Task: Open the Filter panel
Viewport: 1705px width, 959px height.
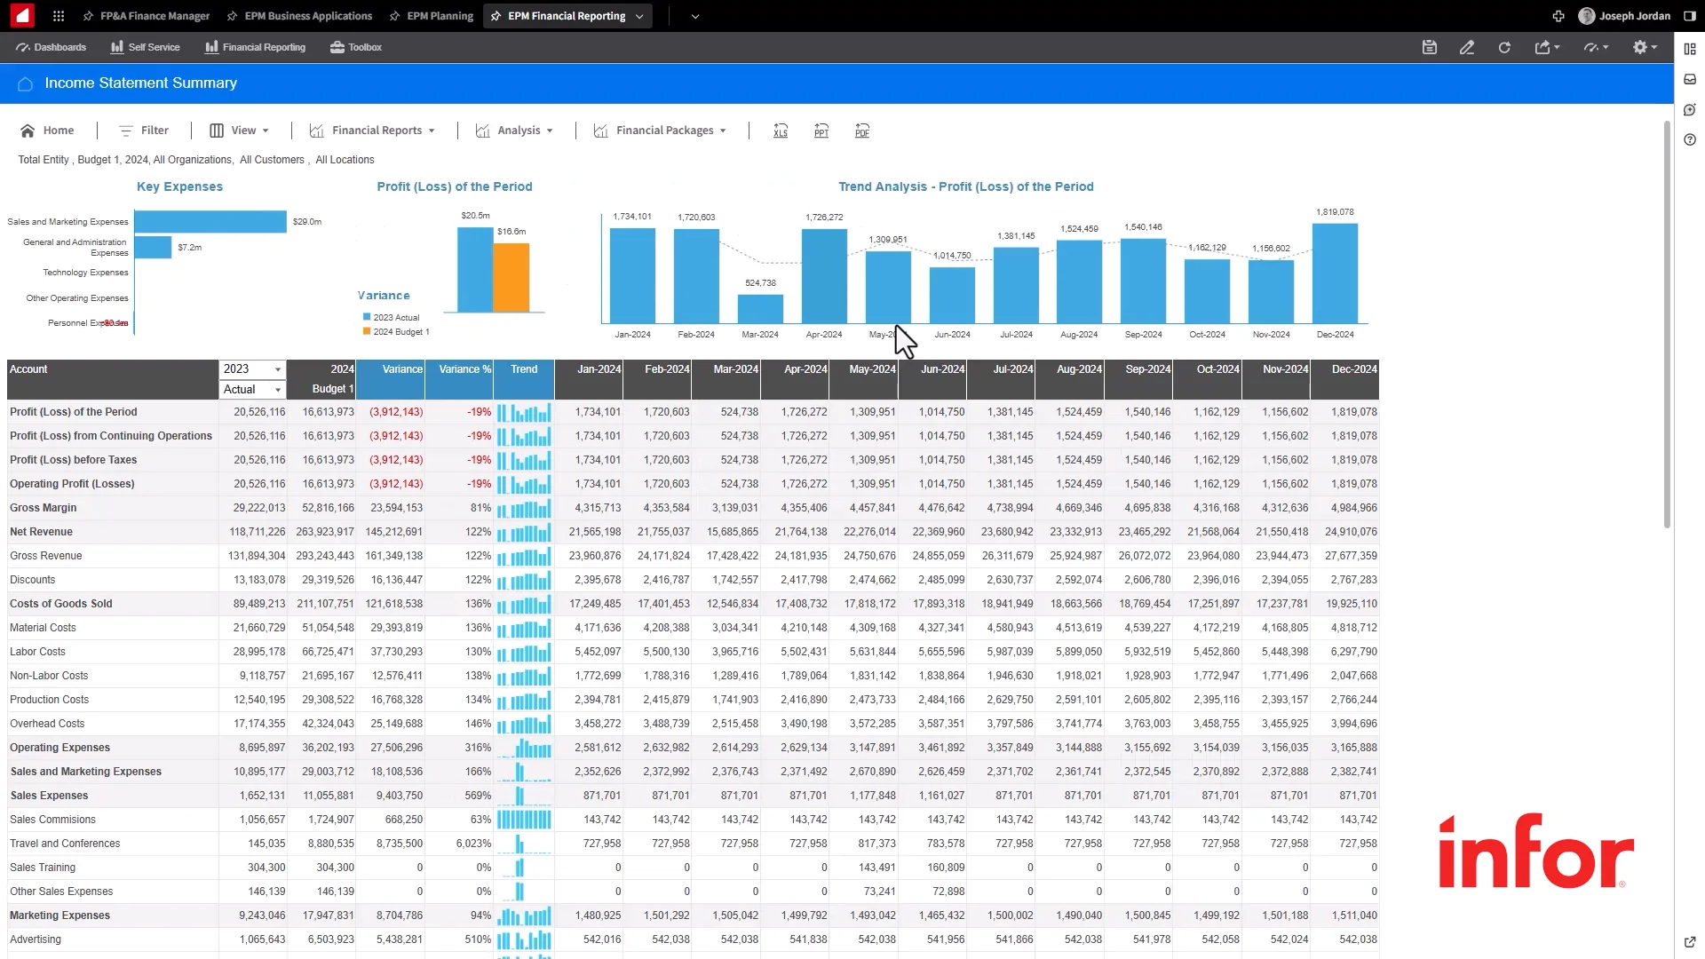Action: [x=143, y=131]
